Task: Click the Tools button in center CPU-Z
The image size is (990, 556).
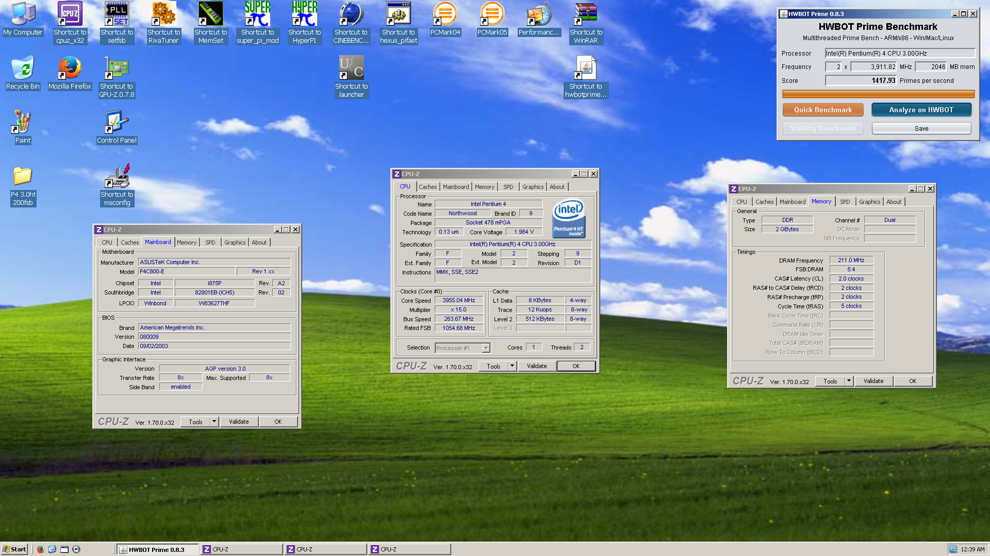Action: coord(493,366)
